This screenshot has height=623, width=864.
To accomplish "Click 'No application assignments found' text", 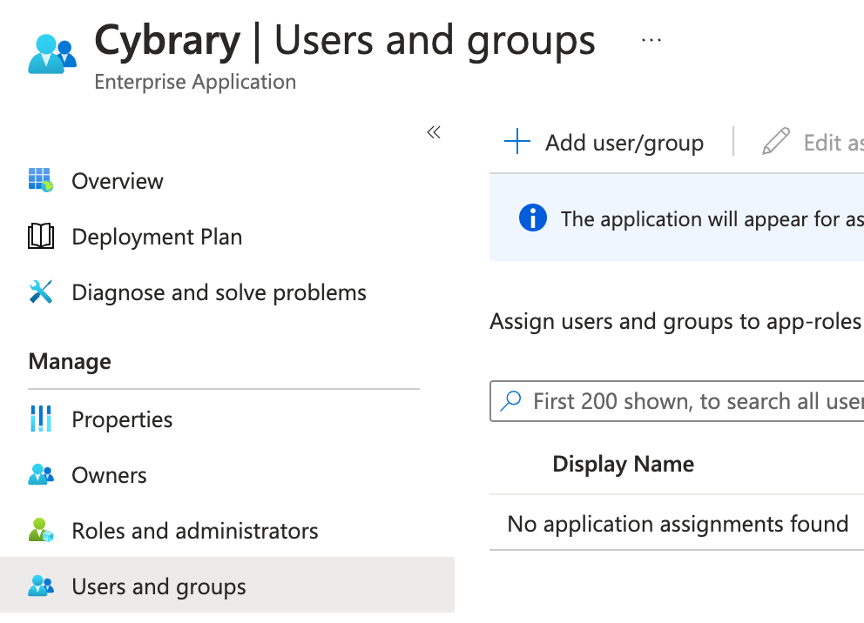I will (678, 524).
